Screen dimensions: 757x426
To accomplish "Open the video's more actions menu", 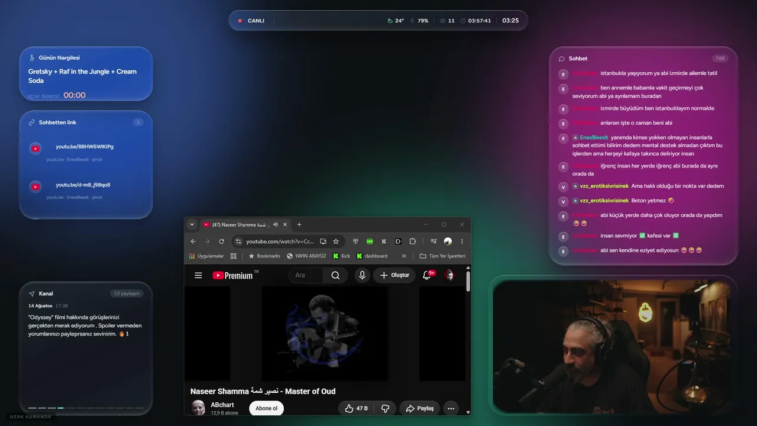I will tap(451, 408).
